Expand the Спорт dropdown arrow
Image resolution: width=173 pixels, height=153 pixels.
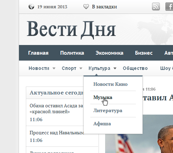[81, 69]
